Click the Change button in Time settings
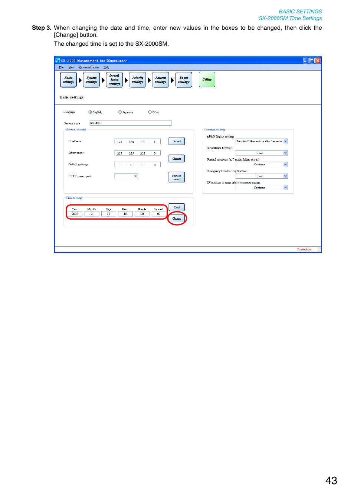This screenshot has height=502, width=354. (177, 218)
